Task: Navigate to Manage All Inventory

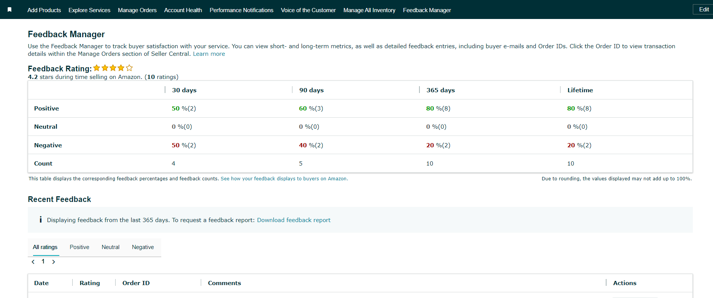Action: point(369,10)
